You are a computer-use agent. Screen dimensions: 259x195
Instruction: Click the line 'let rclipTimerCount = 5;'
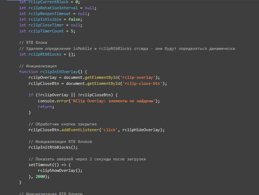point(47,31)
